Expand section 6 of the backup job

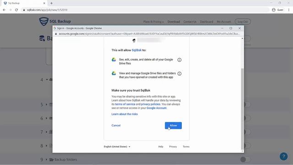tap(46, 118)
